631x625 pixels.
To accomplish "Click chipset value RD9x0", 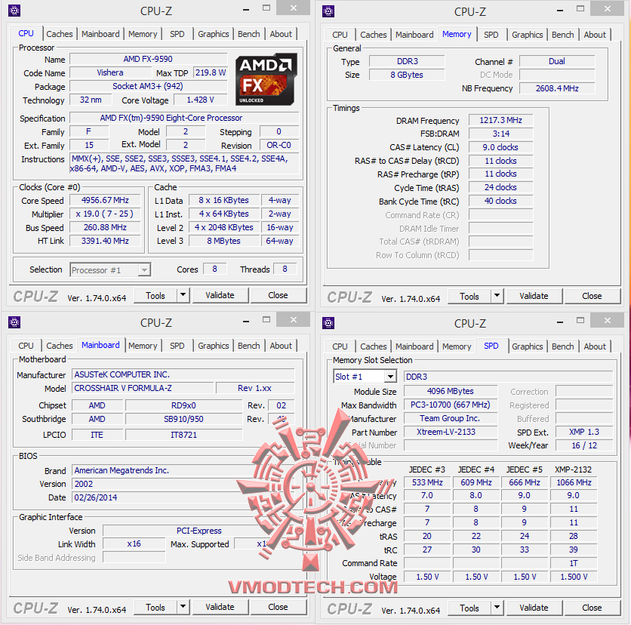I will (x=183, y=405).
